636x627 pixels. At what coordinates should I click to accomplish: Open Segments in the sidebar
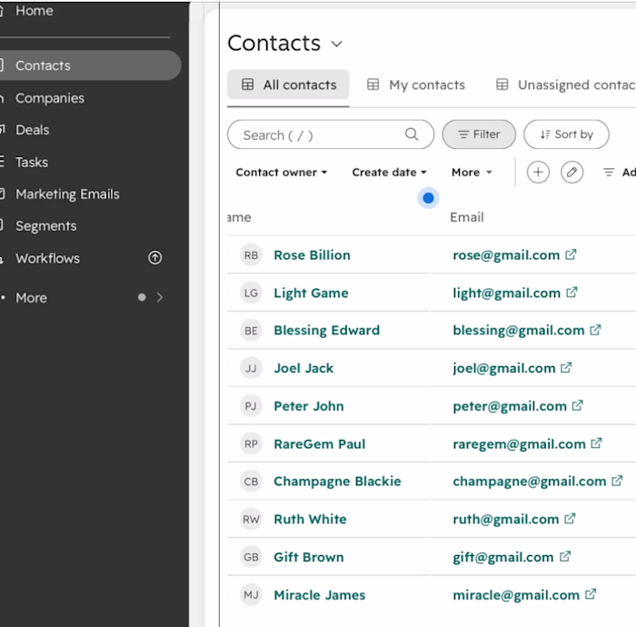(x=45, y=226)
